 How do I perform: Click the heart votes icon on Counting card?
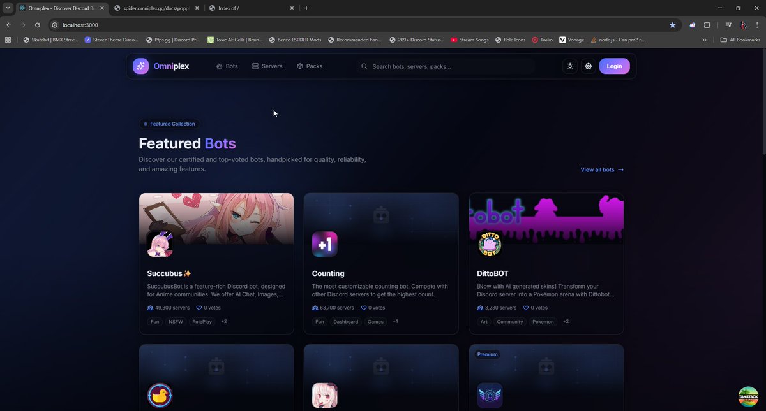click(x=364, y=308)
